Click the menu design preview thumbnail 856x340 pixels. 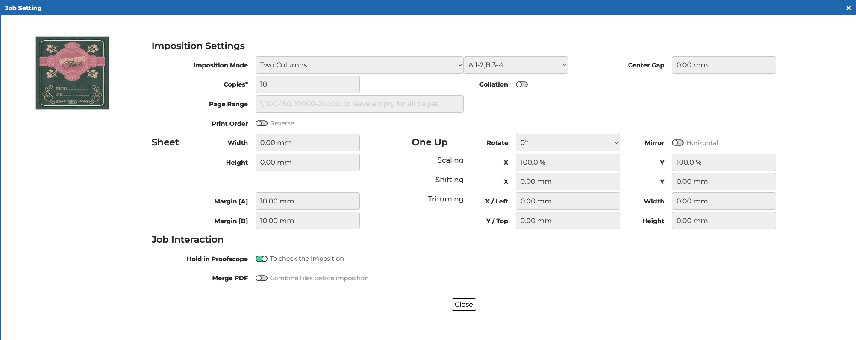click(x=72, y=73)
